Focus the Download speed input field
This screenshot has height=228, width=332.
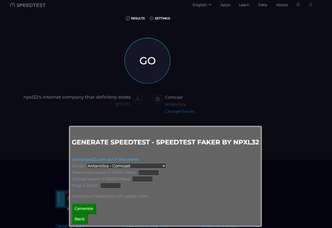point(149,172)
